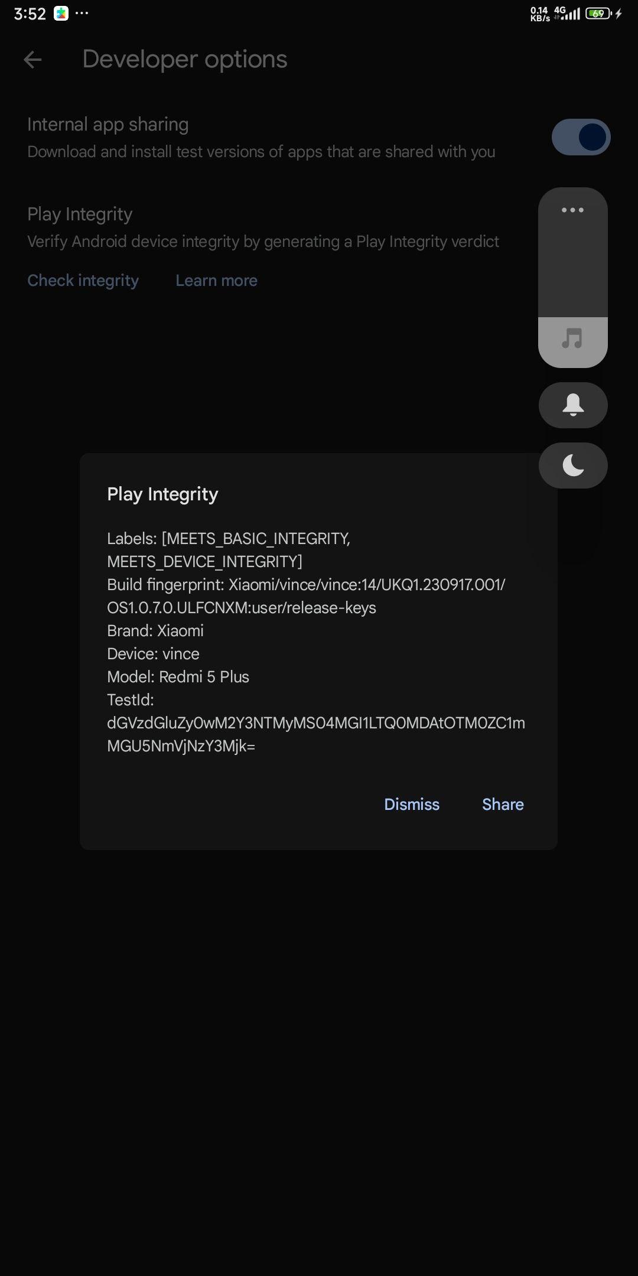The width and height of the screenshot is (638, 1276).
Task: Tap the Play Integrity settings heading
Action: point(80,214)
